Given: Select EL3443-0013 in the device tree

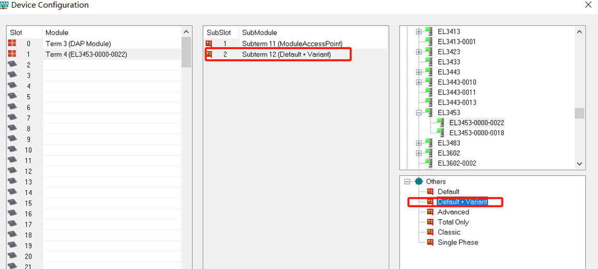Looking at the screenshot, I should pyautogui.click(x=457, y=103).
